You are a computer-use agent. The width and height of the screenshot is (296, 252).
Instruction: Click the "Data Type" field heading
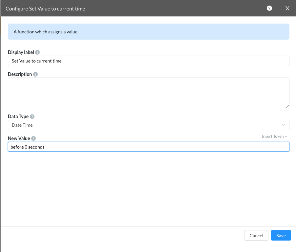(18, 117)
